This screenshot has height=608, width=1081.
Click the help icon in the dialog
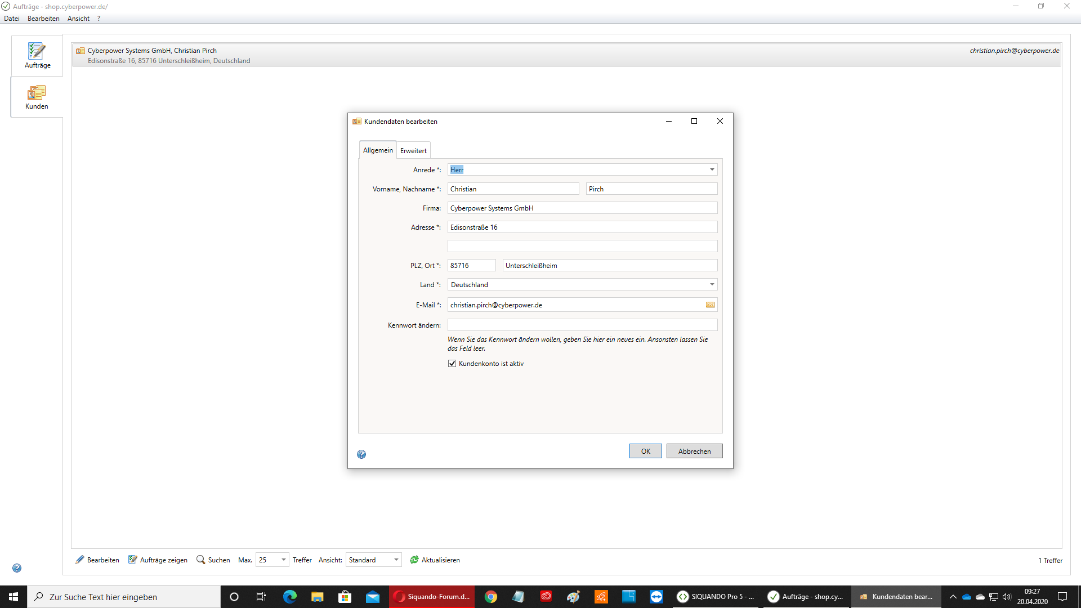click(361, 454)
